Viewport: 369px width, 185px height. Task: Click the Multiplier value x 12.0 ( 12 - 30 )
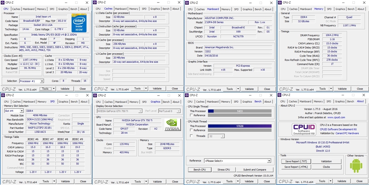coord(30,64)
